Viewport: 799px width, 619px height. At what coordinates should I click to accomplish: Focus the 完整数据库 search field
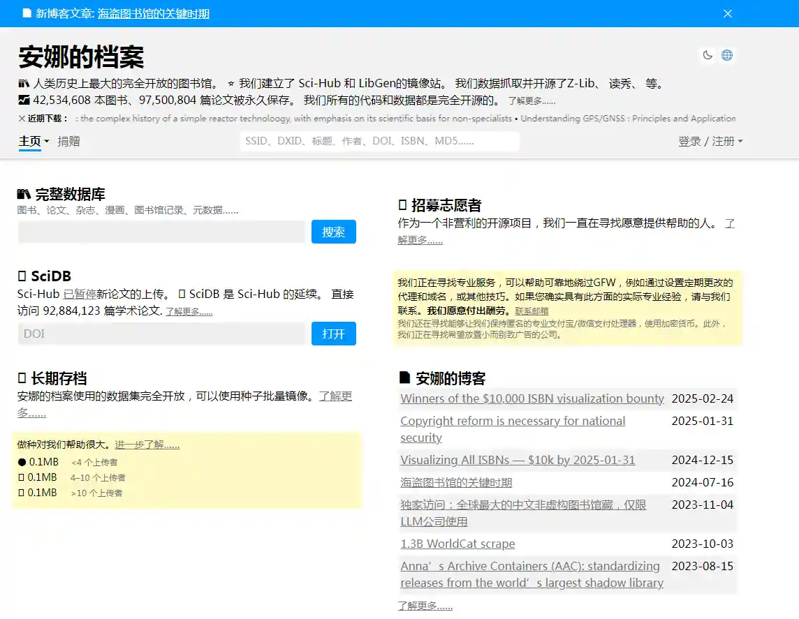(161, 232)
